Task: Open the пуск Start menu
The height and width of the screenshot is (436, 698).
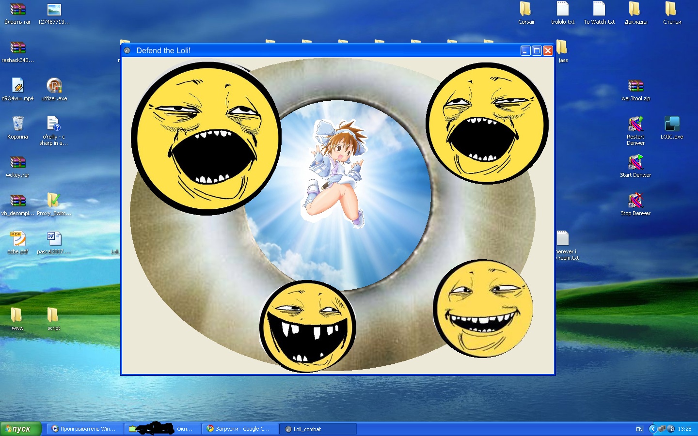Action: point(21,429)
